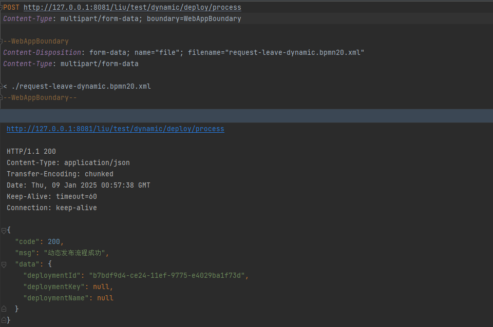The width and height of the screenshot is (493, 327).
Task: Place cursor on the "code" value 200
Action: [53, 242]
